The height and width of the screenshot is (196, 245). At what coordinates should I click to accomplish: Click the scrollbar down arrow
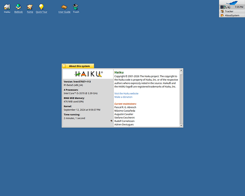click(x=181, y=125)
